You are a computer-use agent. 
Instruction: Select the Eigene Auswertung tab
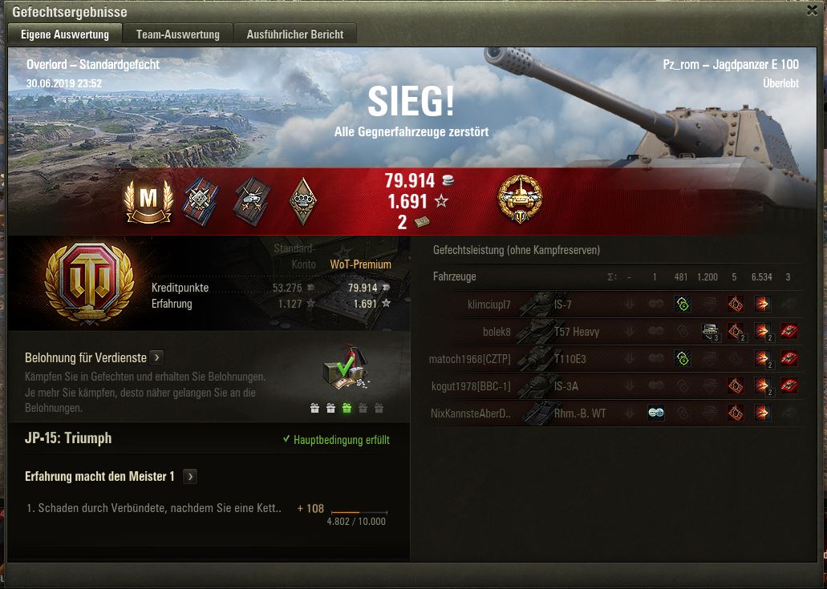65,34
